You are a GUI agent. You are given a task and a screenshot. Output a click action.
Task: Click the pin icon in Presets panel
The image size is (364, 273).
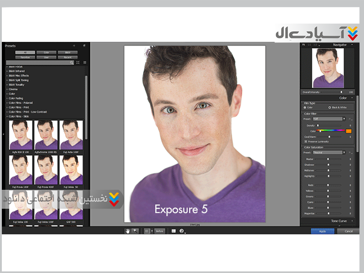coord(84,46)
